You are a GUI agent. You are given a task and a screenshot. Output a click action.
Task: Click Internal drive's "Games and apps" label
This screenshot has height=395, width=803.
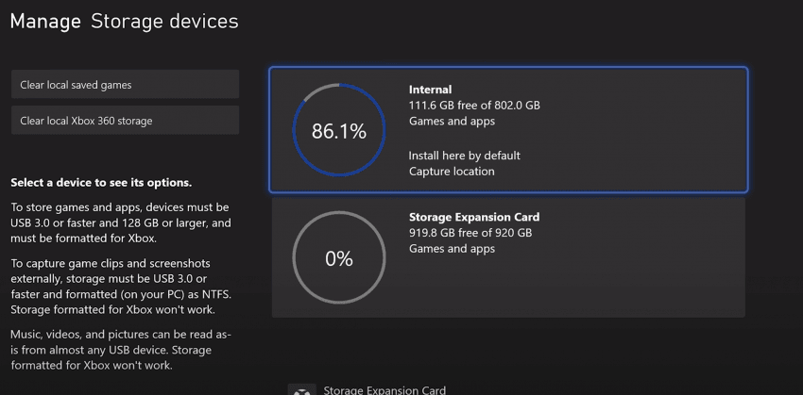452,122
